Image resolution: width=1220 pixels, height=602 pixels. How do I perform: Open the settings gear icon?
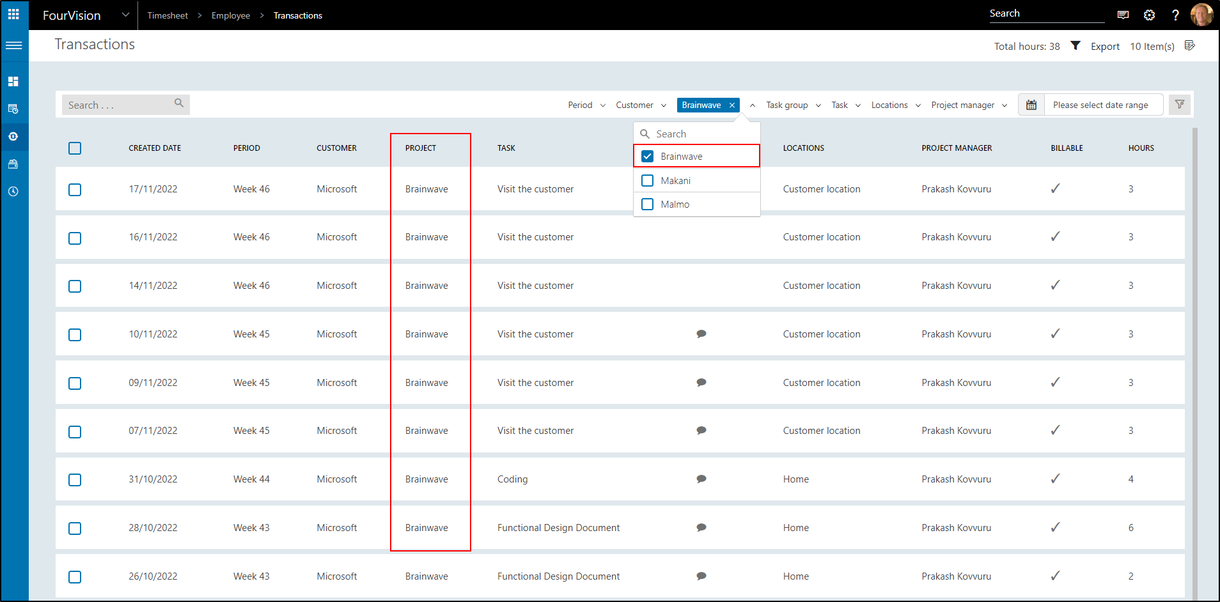pyautogui.click(x=1149, y=15)
